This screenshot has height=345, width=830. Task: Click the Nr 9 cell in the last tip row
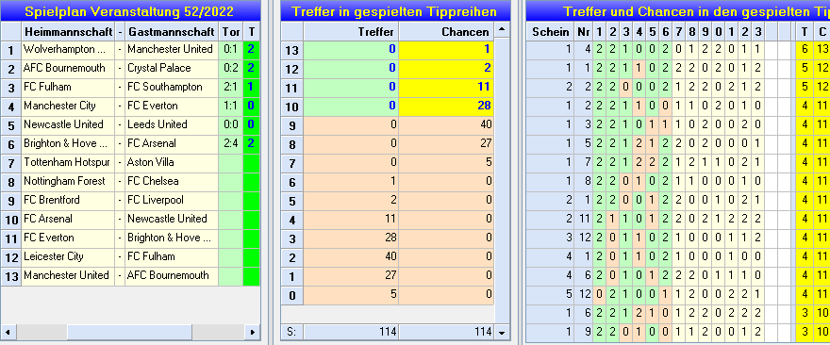584,333
